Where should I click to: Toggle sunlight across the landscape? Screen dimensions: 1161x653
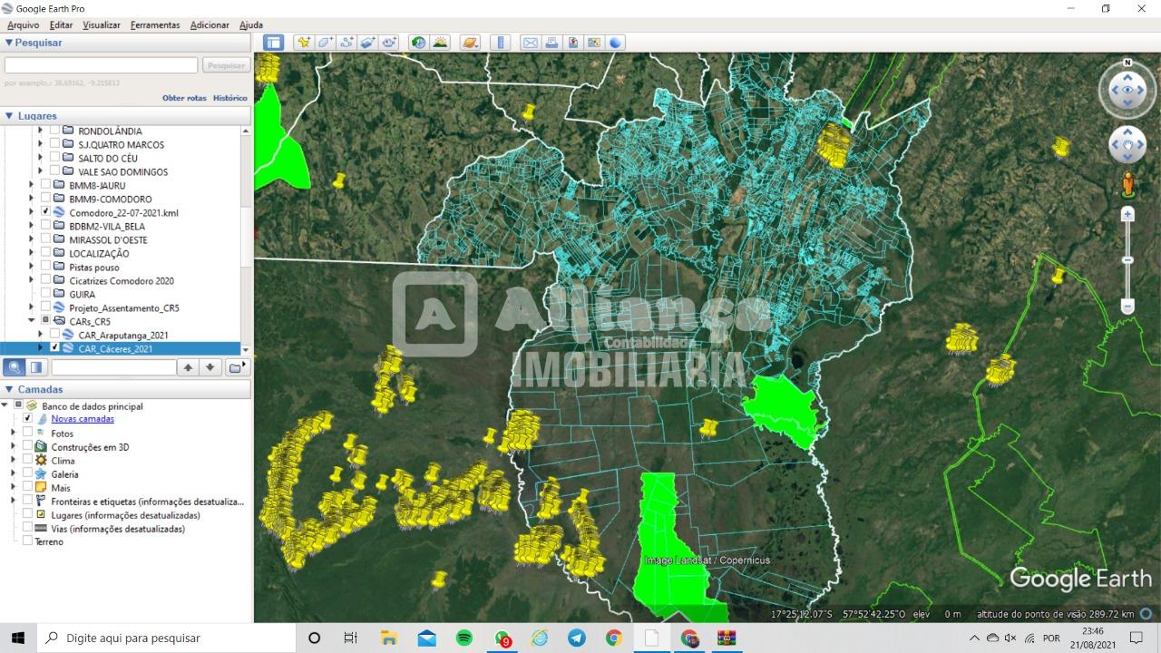[440, 42]
